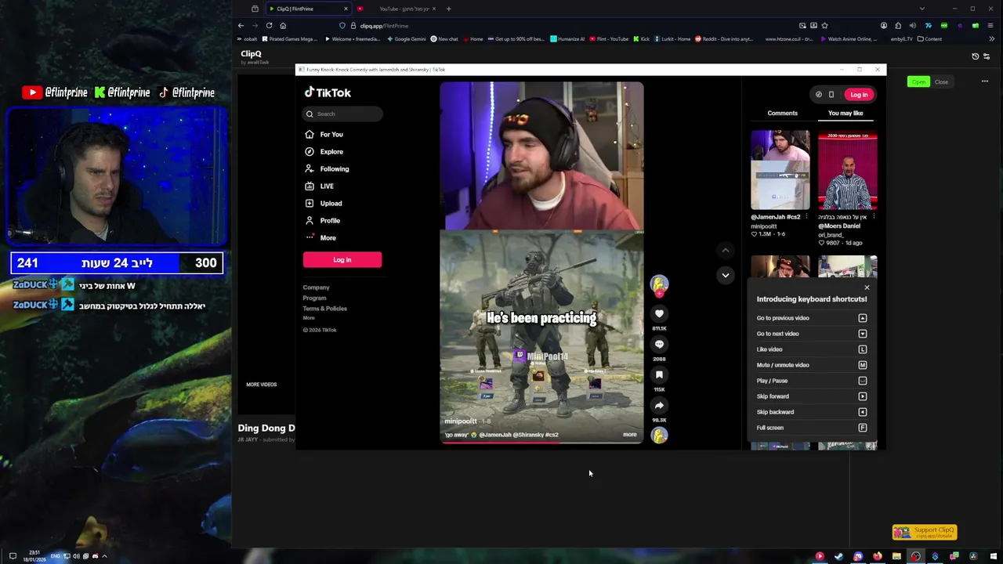The width and height of the screenshot is (1003, 564).
Task: Open a new browser tab
Action: click(448, 9)
